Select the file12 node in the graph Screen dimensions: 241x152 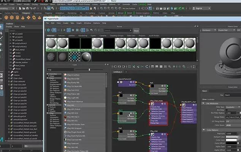127,117
